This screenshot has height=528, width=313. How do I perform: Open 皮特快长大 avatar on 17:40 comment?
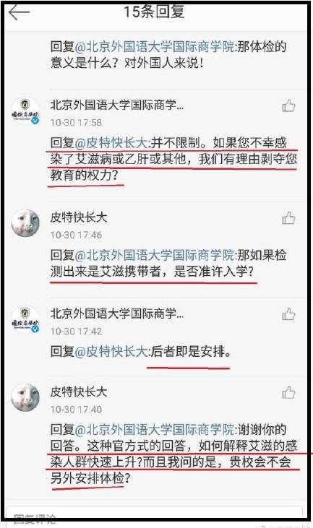coord(25,398)
